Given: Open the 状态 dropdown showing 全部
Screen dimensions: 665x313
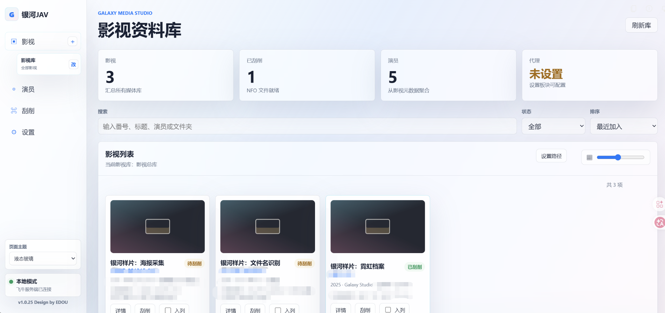Looking at the screenshot, I should click(x=554, y=126).
